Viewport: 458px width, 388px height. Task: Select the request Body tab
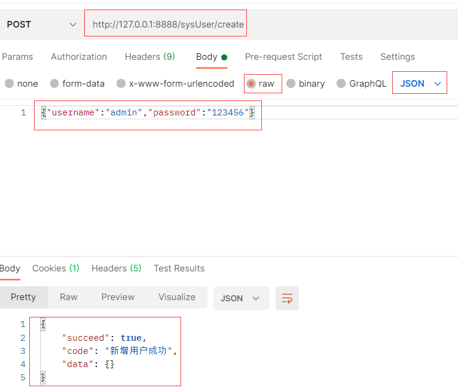tap(212, 57)
